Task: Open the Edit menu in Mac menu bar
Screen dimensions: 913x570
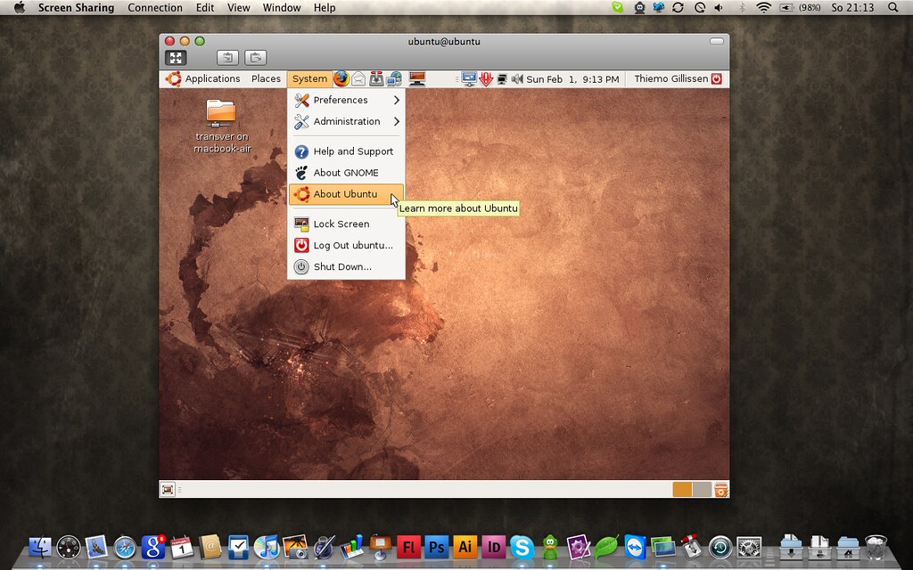Action: click(x=204, y=7)
